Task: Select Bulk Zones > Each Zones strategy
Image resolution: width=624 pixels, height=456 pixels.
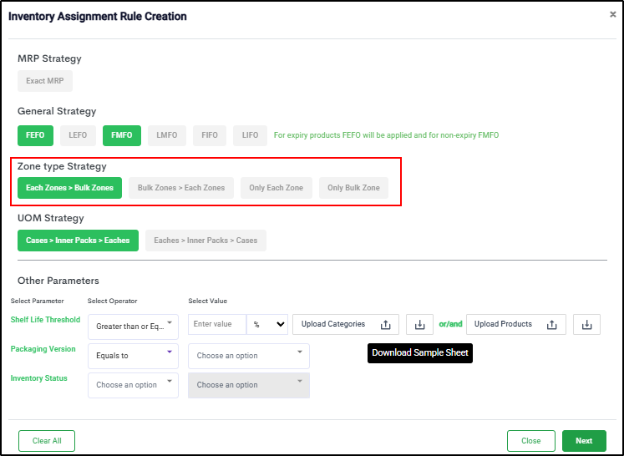Action: [181, 188]
